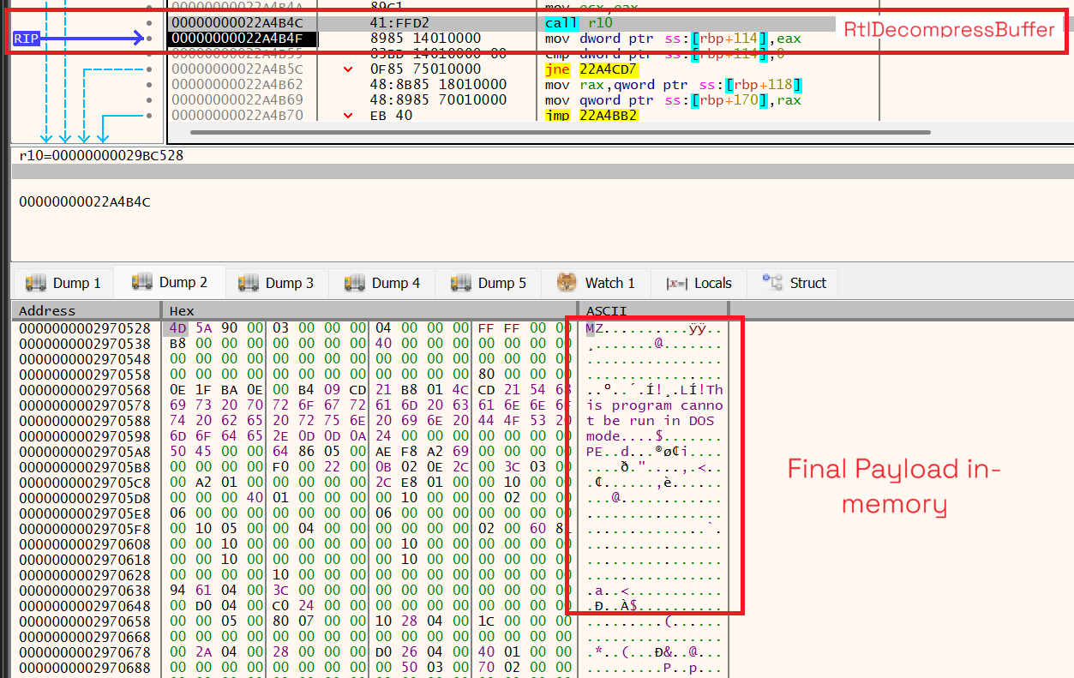Click the highlighted '4D' hex byte

click(177, 328)
